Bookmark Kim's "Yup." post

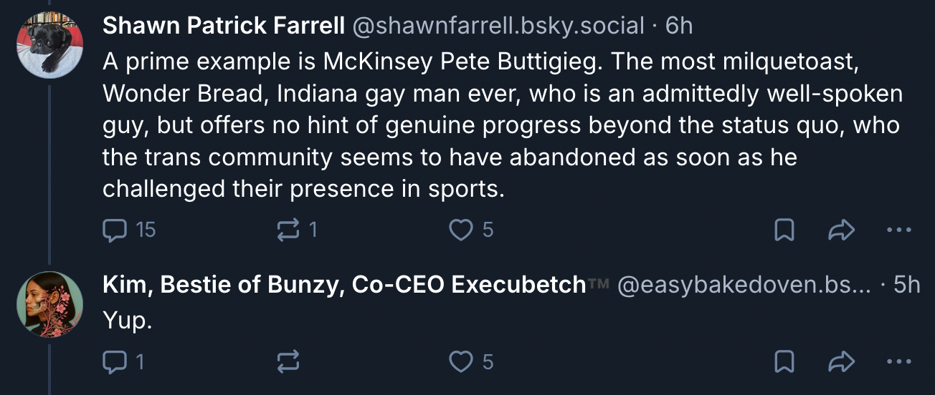pos(784,363)
